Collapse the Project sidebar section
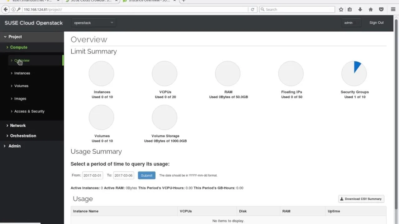Screen dimensions: 399x224 pos(32,37)
